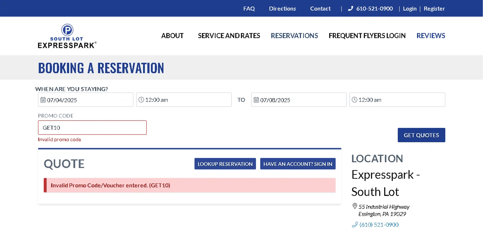Viewport: 483px width, 229px height.
Task: Click the map pin icon beside address
Action: (x=355, y=206)
